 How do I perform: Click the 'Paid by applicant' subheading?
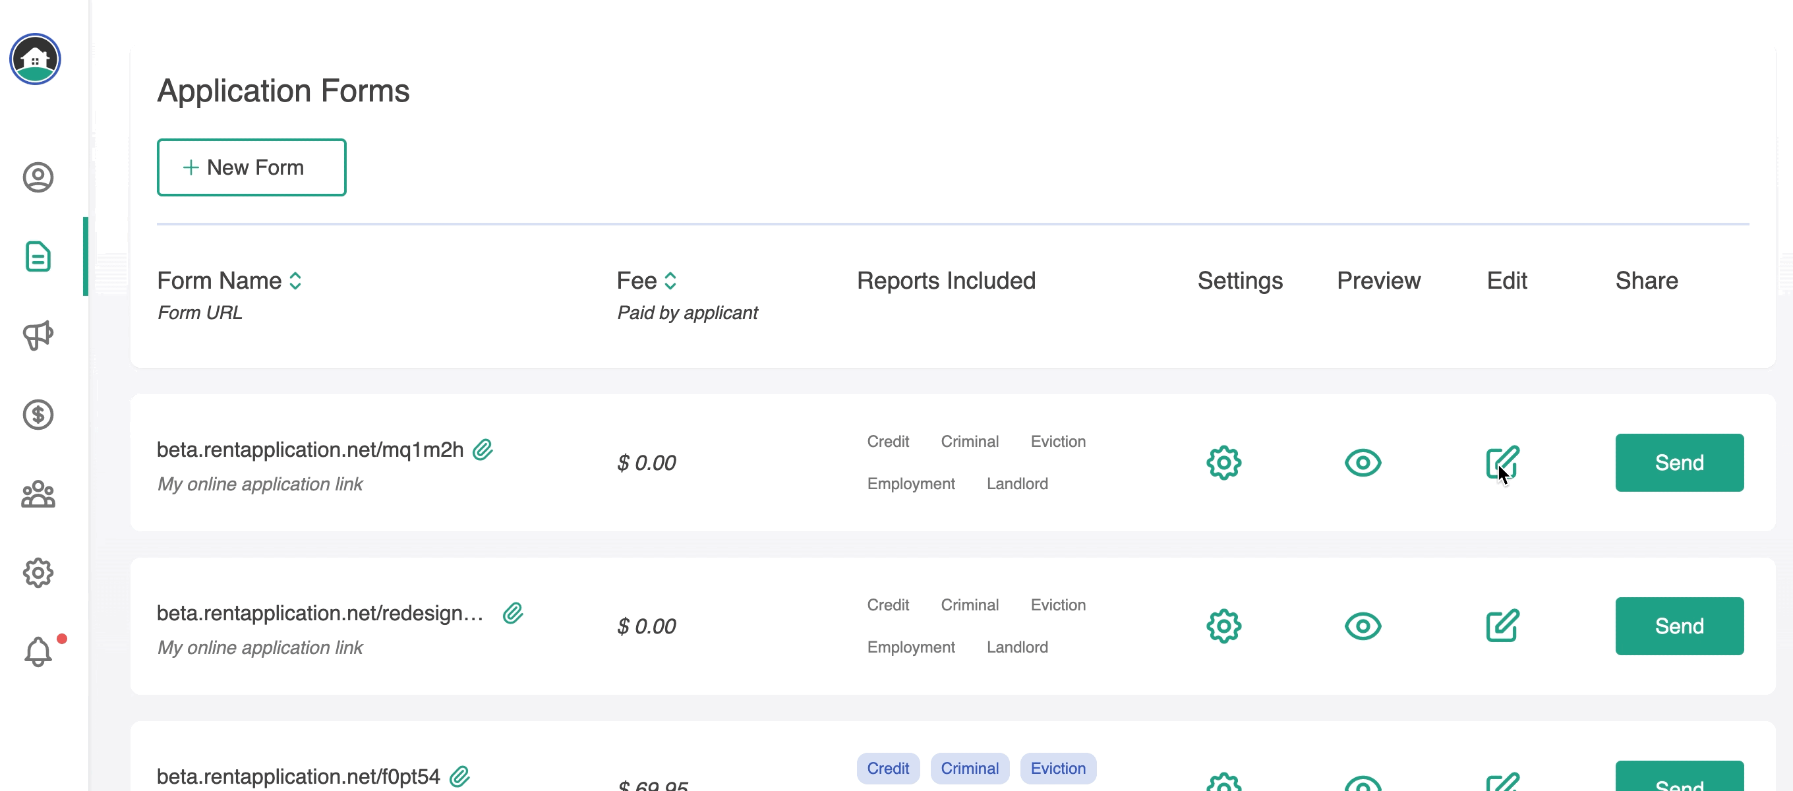tap(687, 313)
